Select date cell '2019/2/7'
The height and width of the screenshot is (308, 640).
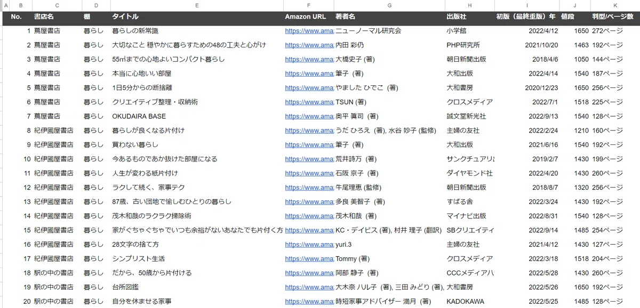(x=527, y=159)
